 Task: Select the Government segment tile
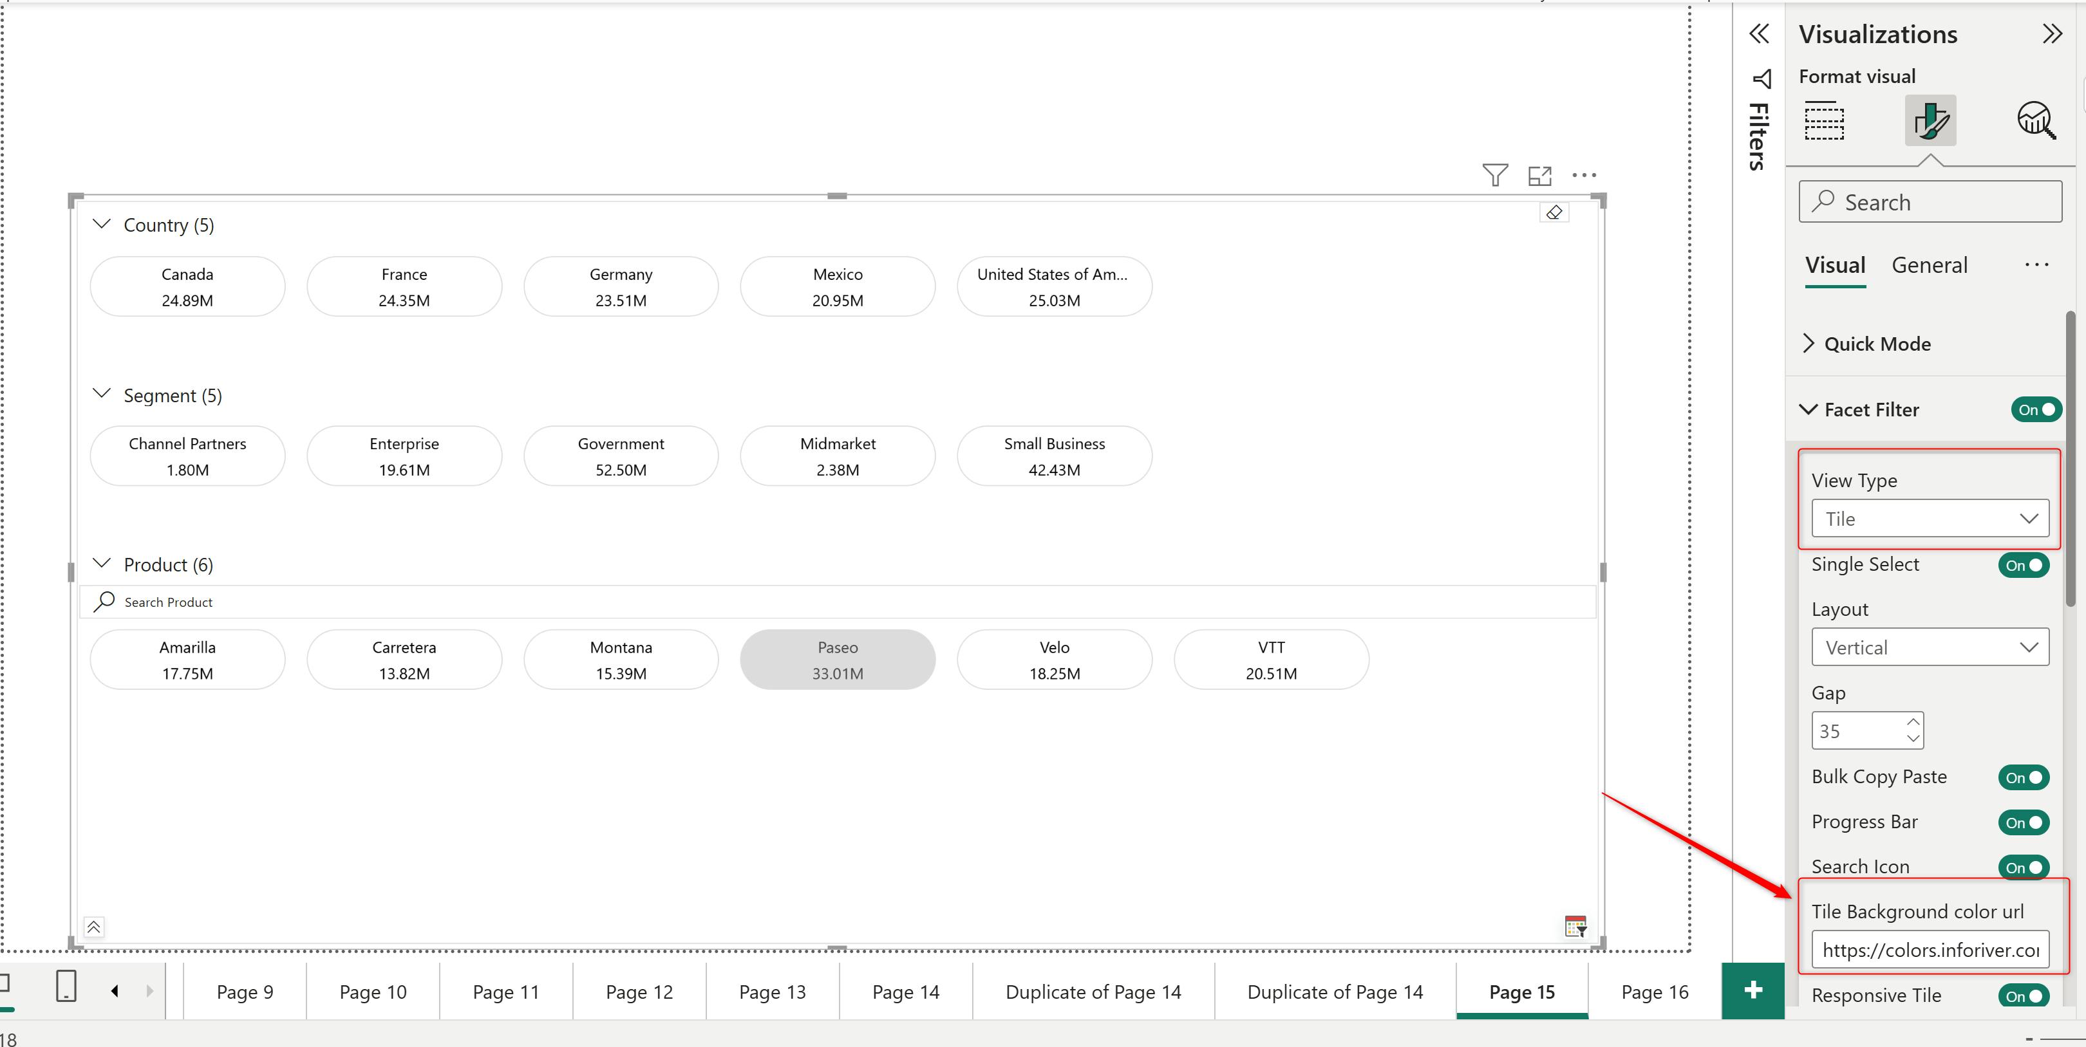tap(621, 456)
